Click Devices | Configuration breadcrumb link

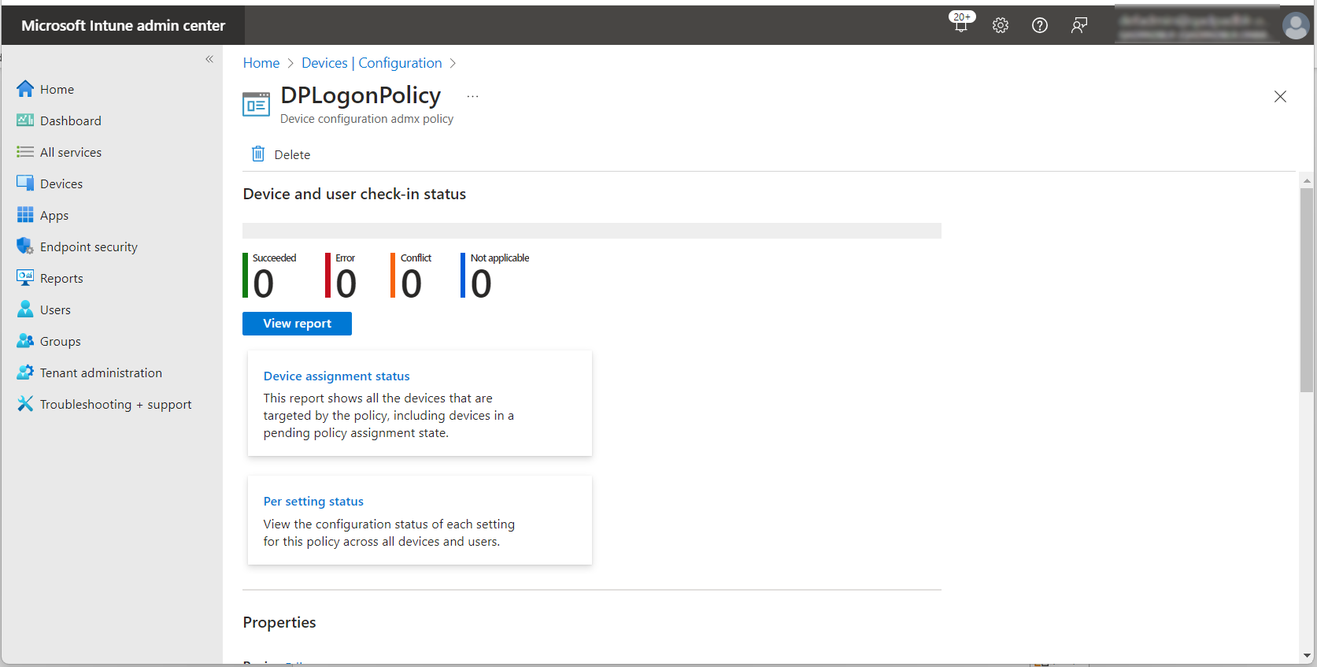[372, 63]
